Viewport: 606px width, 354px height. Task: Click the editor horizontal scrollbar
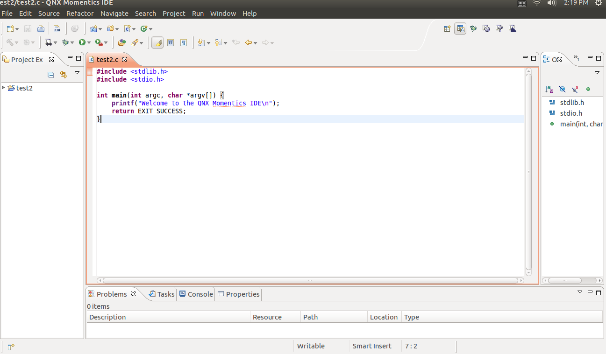point(310,280)
